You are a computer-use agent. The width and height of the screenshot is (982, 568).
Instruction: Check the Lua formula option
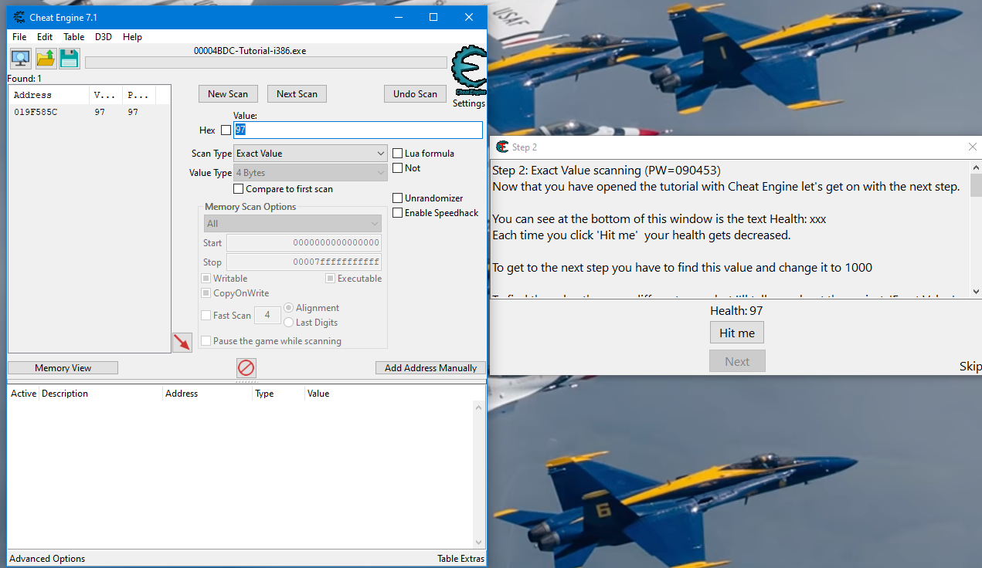coord(396,153)
